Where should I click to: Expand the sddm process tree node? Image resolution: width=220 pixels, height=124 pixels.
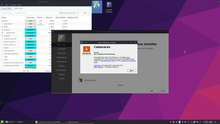(x=2, y=27)
